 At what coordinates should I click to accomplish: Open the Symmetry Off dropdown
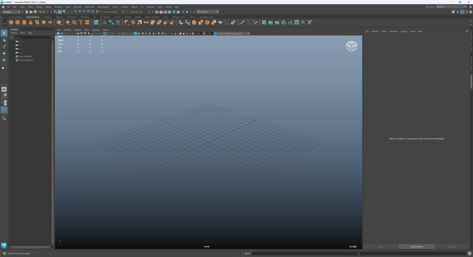click(x=138, y=12)
